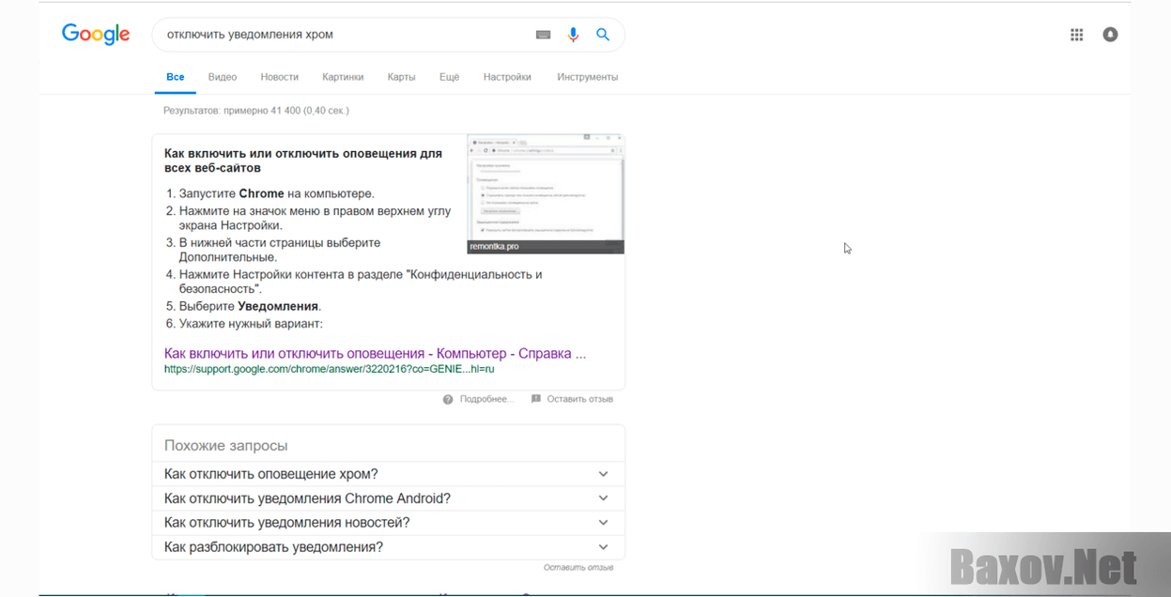Open the Ещё dropdown menu
Viewport: 1171px width, 597px height.
(x=449, y=77)
